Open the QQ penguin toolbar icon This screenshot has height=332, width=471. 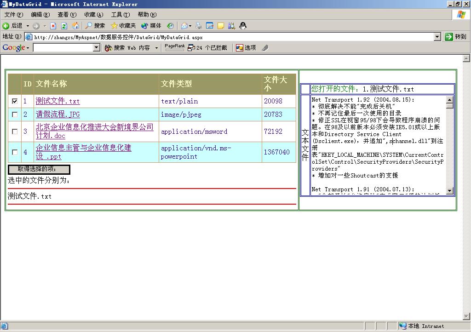point(243,26)
